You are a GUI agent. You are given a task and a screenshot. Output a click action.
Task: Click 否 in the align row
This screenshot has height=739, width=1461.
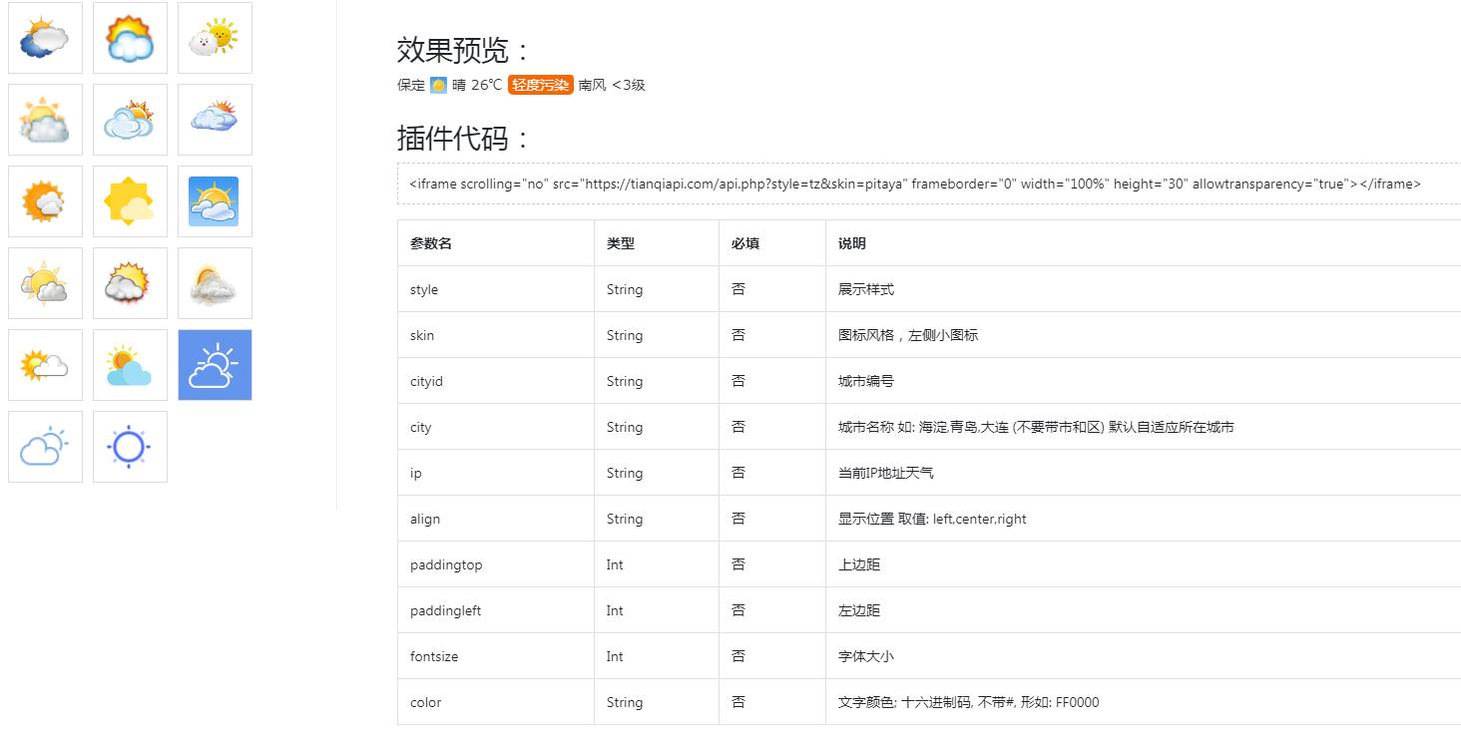(738, 519)
